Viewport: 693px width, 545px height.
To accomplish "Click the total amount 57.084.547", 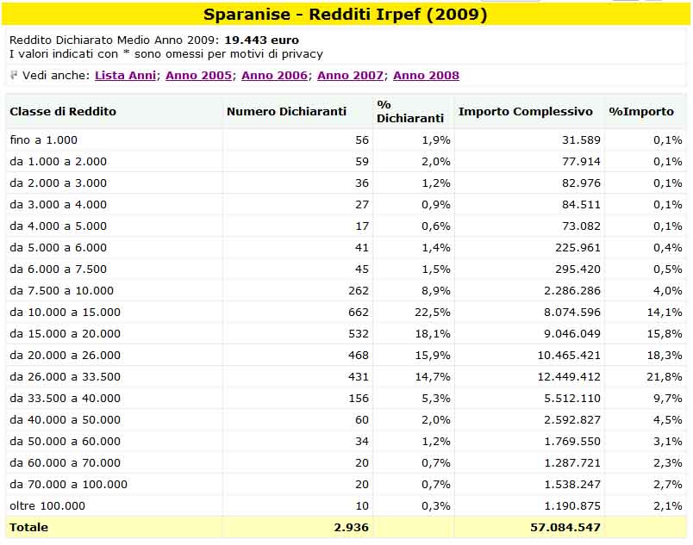I will [x=565, y=527].
